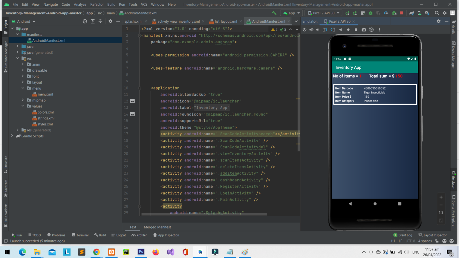Switch to Merged Manifest view
459x258 pixels.
pyautogui.click(x=157, y=227)
